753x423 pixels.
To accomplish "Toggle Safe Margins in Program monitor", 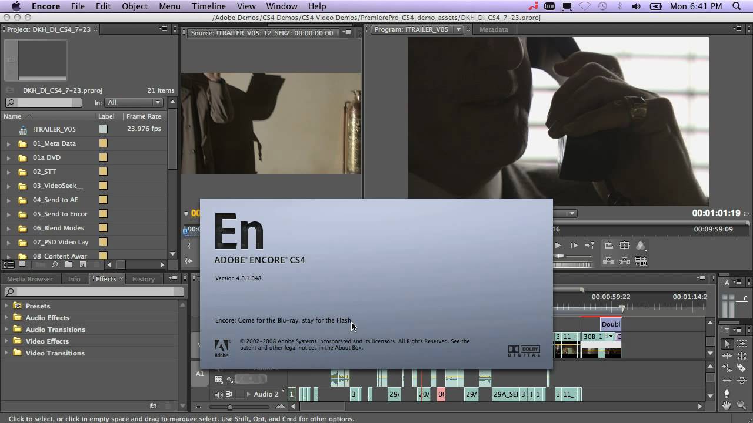I will point(625,246).
